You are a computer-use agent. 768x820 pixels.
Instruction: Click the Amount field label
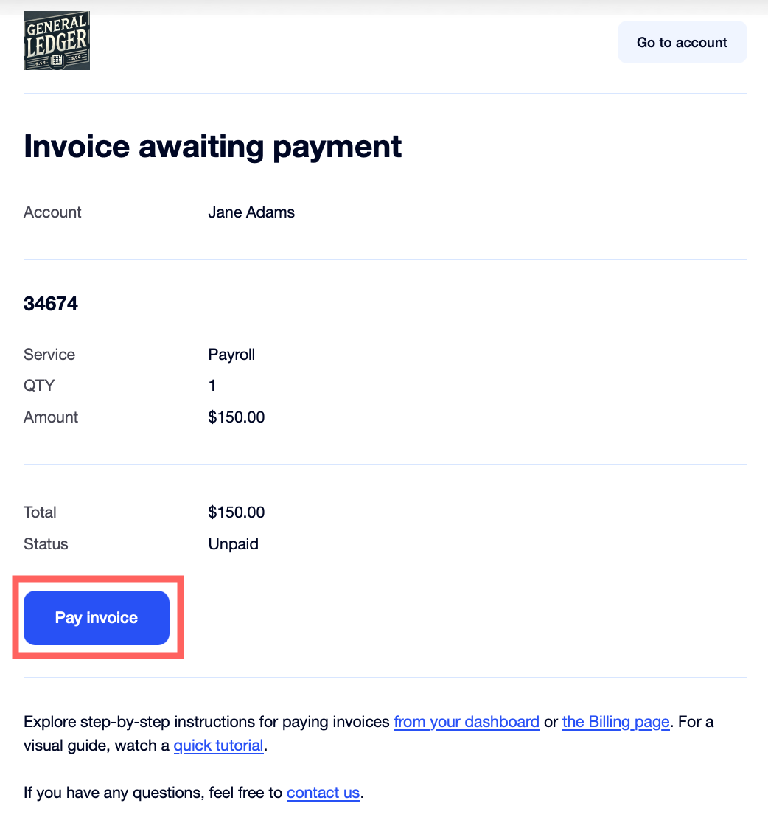pos(51,417)
